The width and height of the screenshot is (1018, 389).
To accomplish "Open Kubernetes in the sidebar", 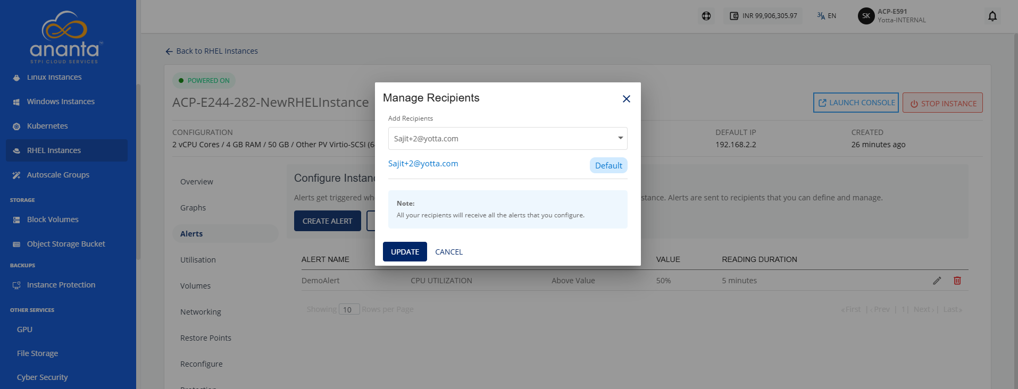I will 47,126.
